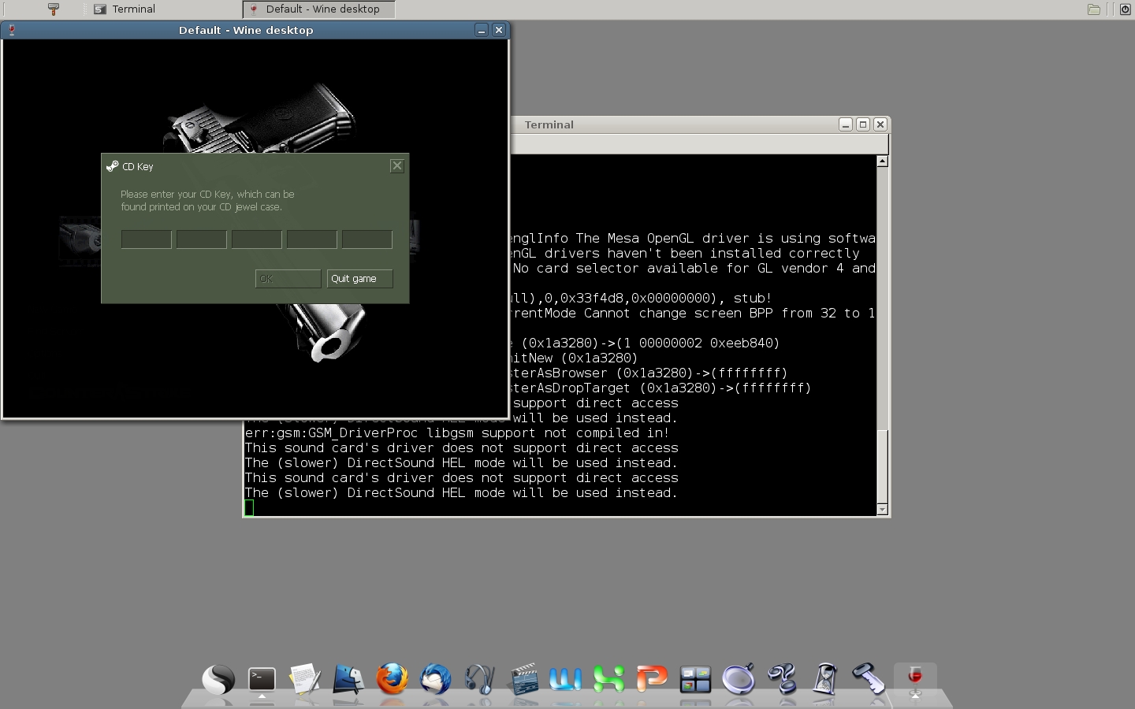The width and height of the screenshot is (1135, 709).
Task: Open the blue W word processor dock icon
Action: click(565, 679)
